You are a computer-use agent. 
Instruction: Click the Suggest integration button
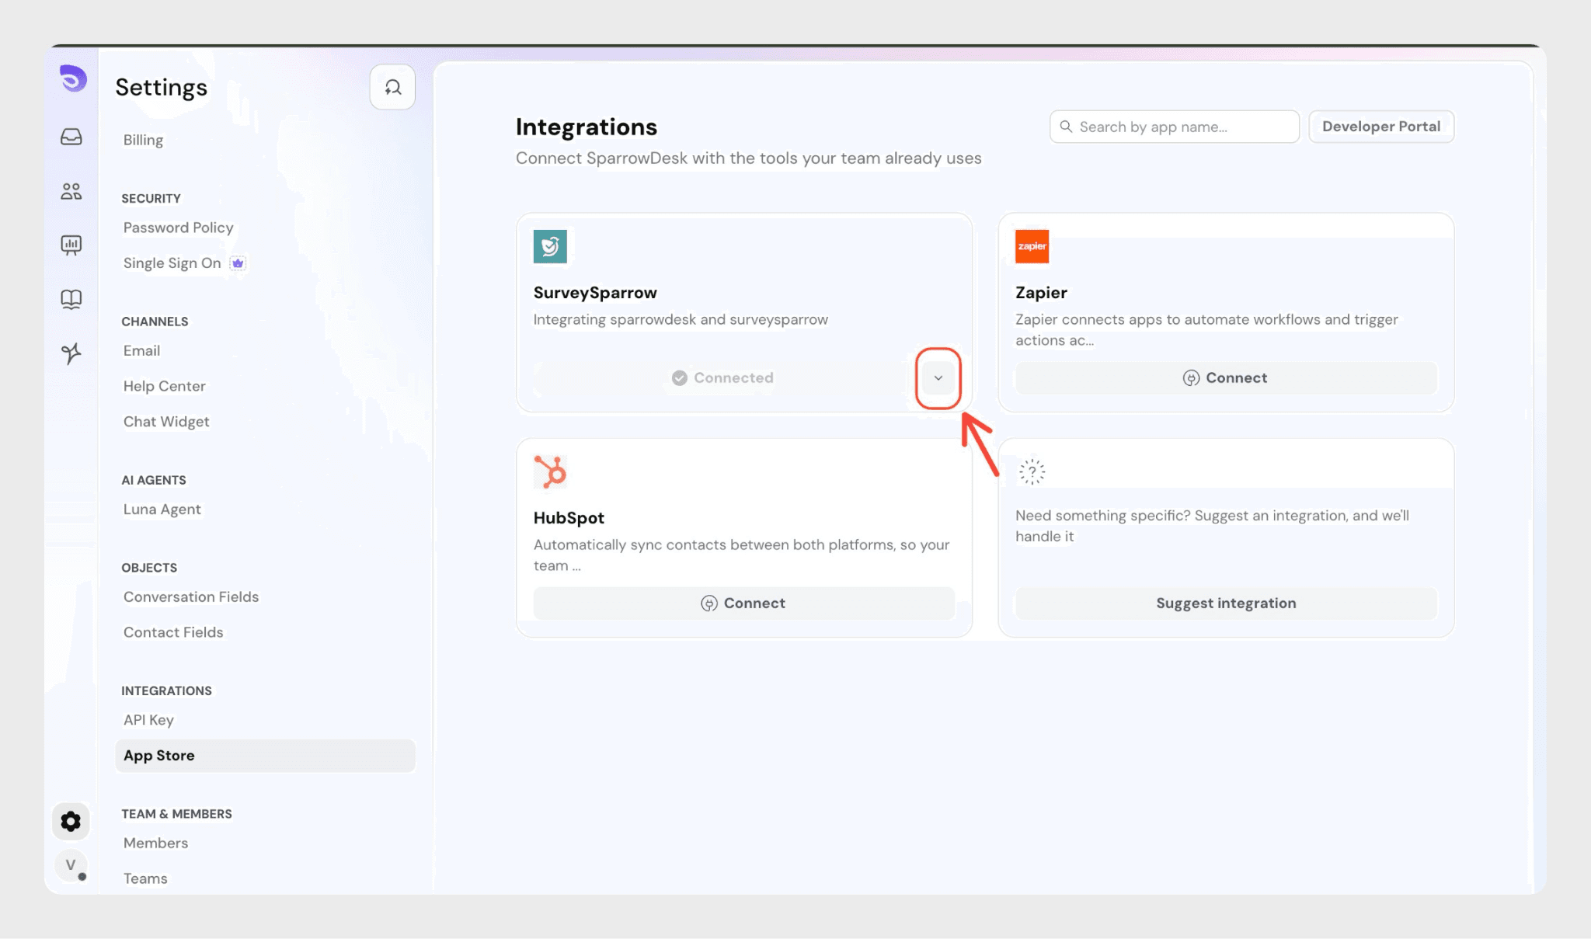pyautogui.click(x=1225, y=603)
